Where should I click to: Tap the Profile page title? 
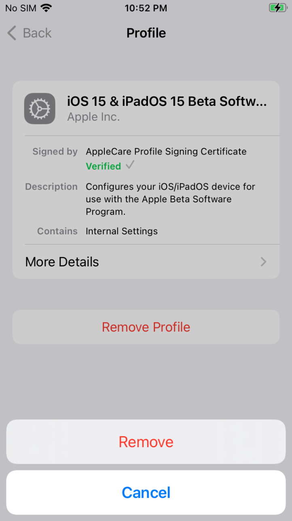coord(146,33)
